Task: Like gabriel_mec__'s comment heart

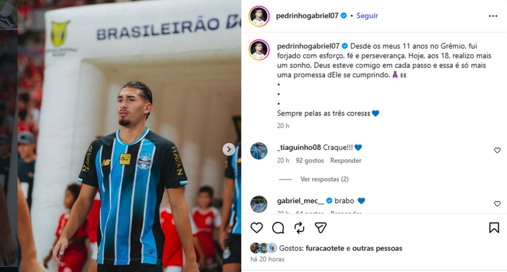Action: [497, 204]
